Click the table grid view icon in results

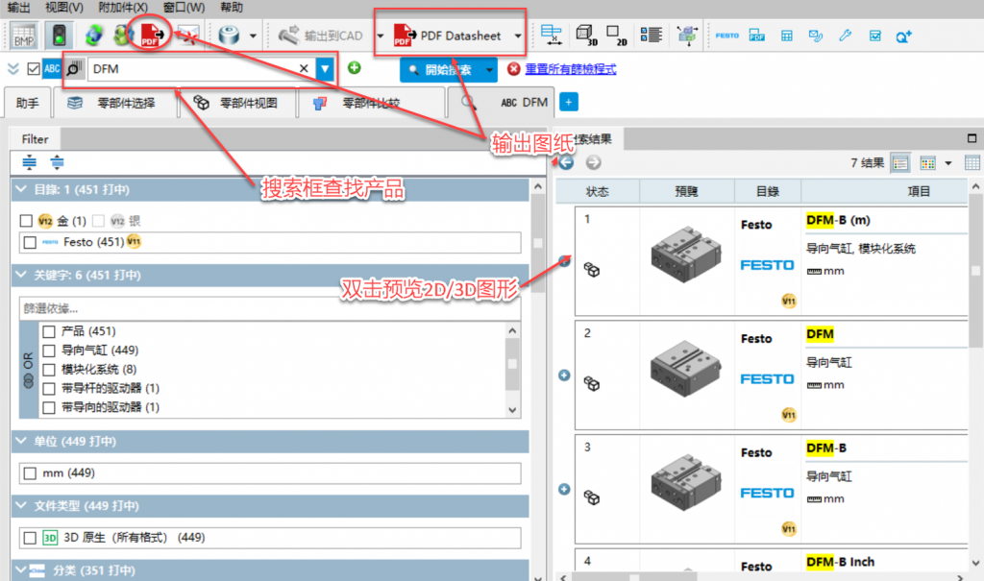[972, 163]
